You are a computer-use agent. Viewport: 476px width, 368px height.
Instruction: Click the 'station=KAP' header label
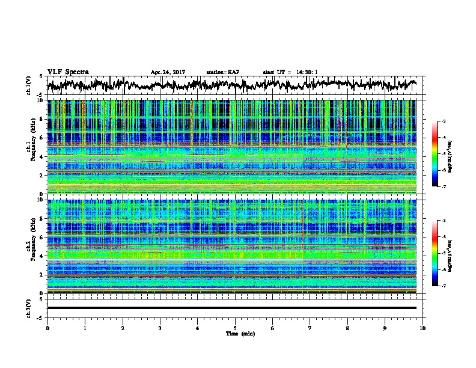tap(222, 72)
